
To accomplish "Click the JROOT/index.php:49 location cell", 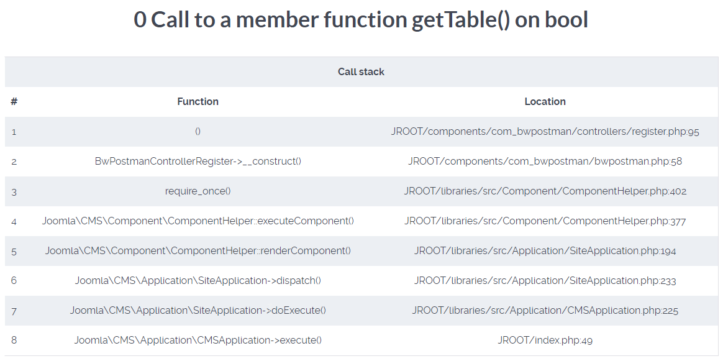I will pyautogui.click(x=545, y=340).
